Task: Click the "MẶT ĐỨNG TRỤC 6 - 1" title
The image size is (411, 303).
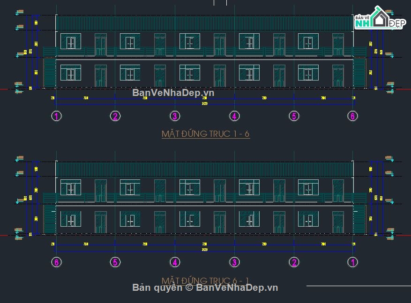Action: point(205,280)
